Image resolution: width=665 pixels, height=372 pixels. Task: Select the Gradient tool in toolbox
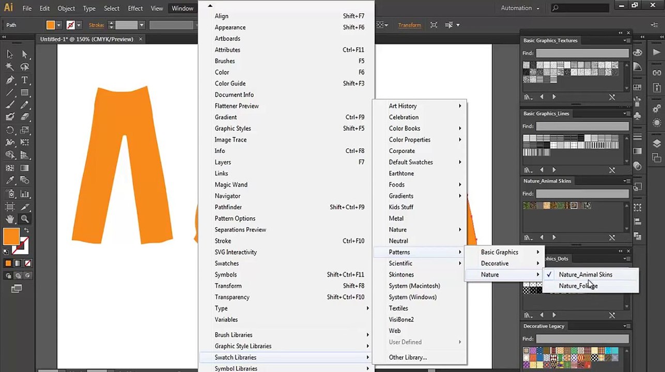coord(24,168)
